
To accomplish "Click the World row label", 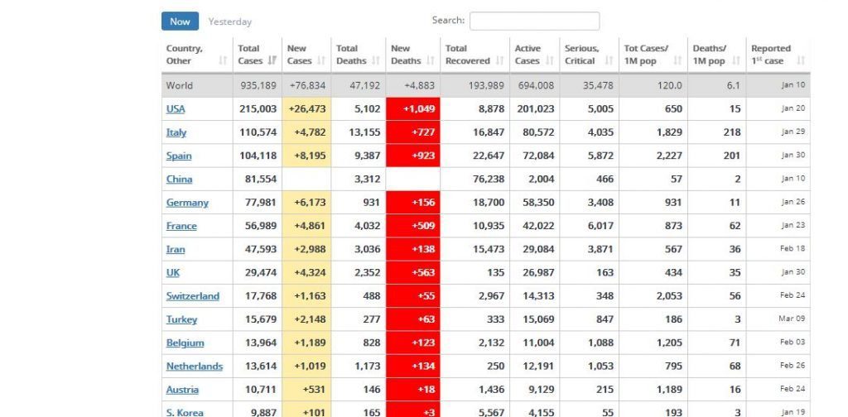I will pyautogui.click(x=179, y=85).
